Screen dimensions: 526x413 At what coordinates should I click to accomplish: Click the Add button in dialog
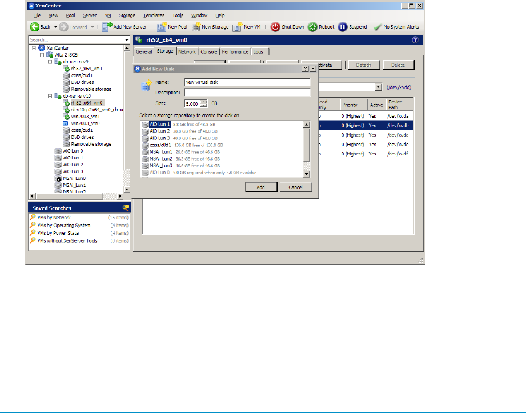(x=260, y=187)
